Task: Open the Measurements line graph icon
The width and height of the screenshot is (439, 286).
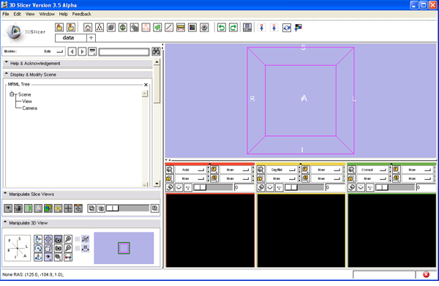Action: click(169, 27)
